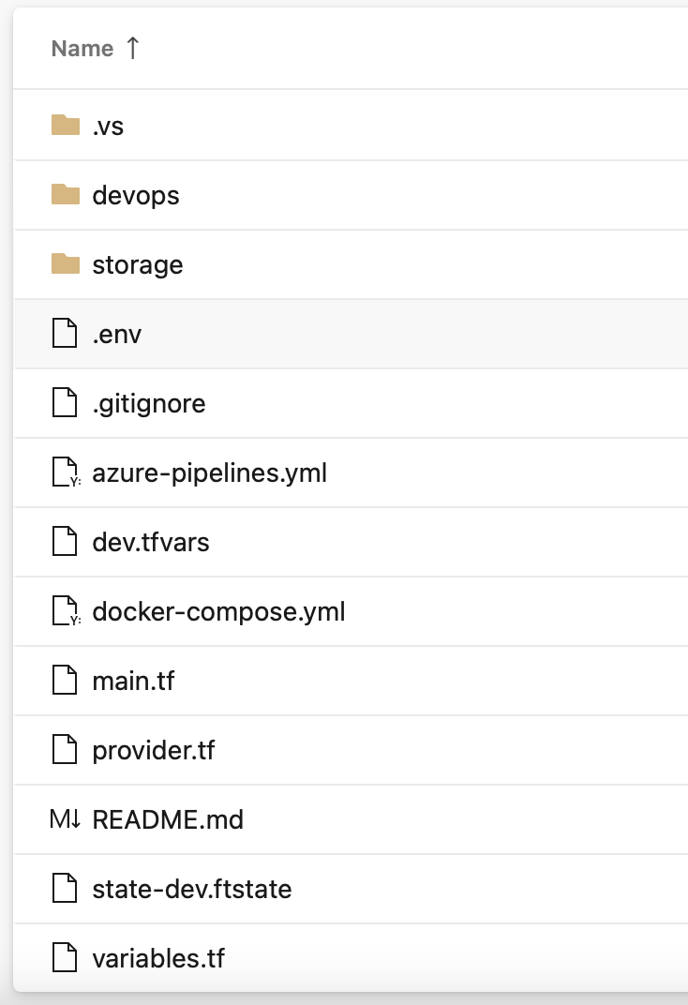Open the .gitignore file
The width and height of the screenshot is (688, 1005).
click(149, 403)
